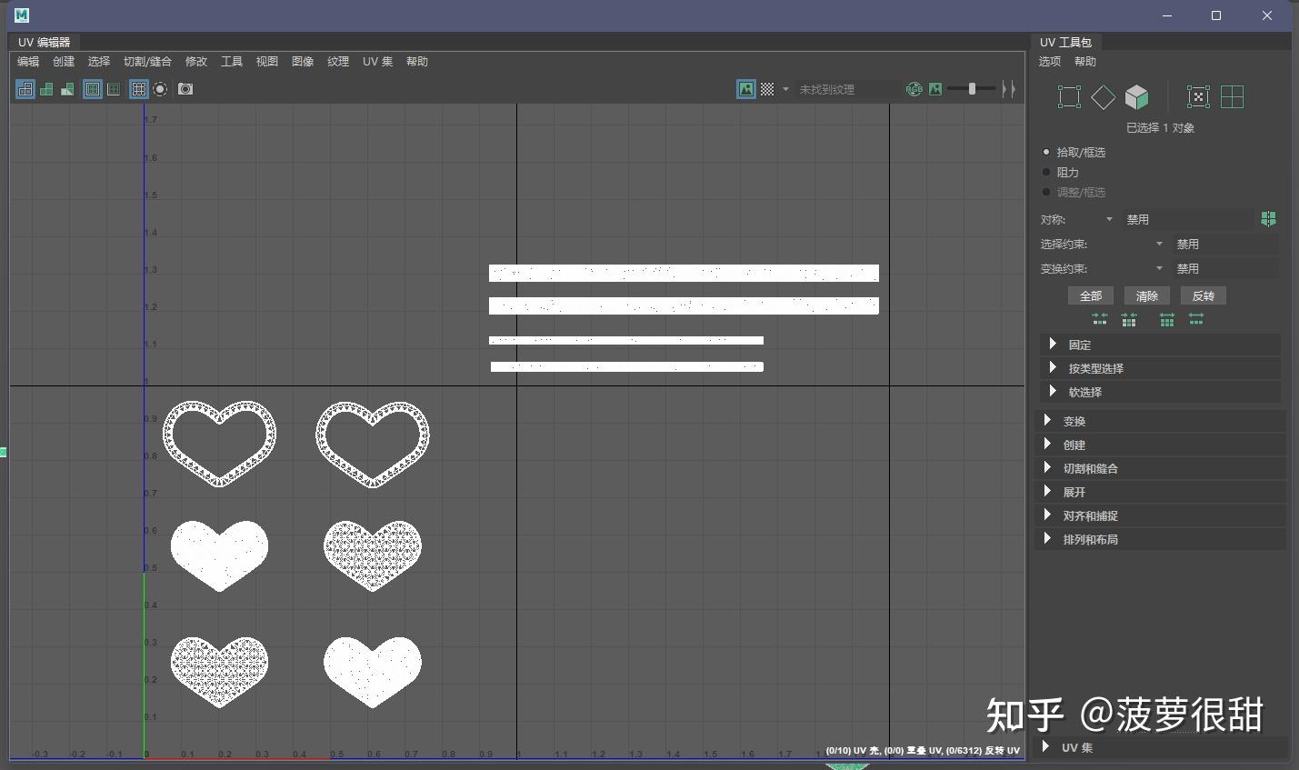
Task: Expand the 排列和布局 section
Action: click(x=1160, y=539)
